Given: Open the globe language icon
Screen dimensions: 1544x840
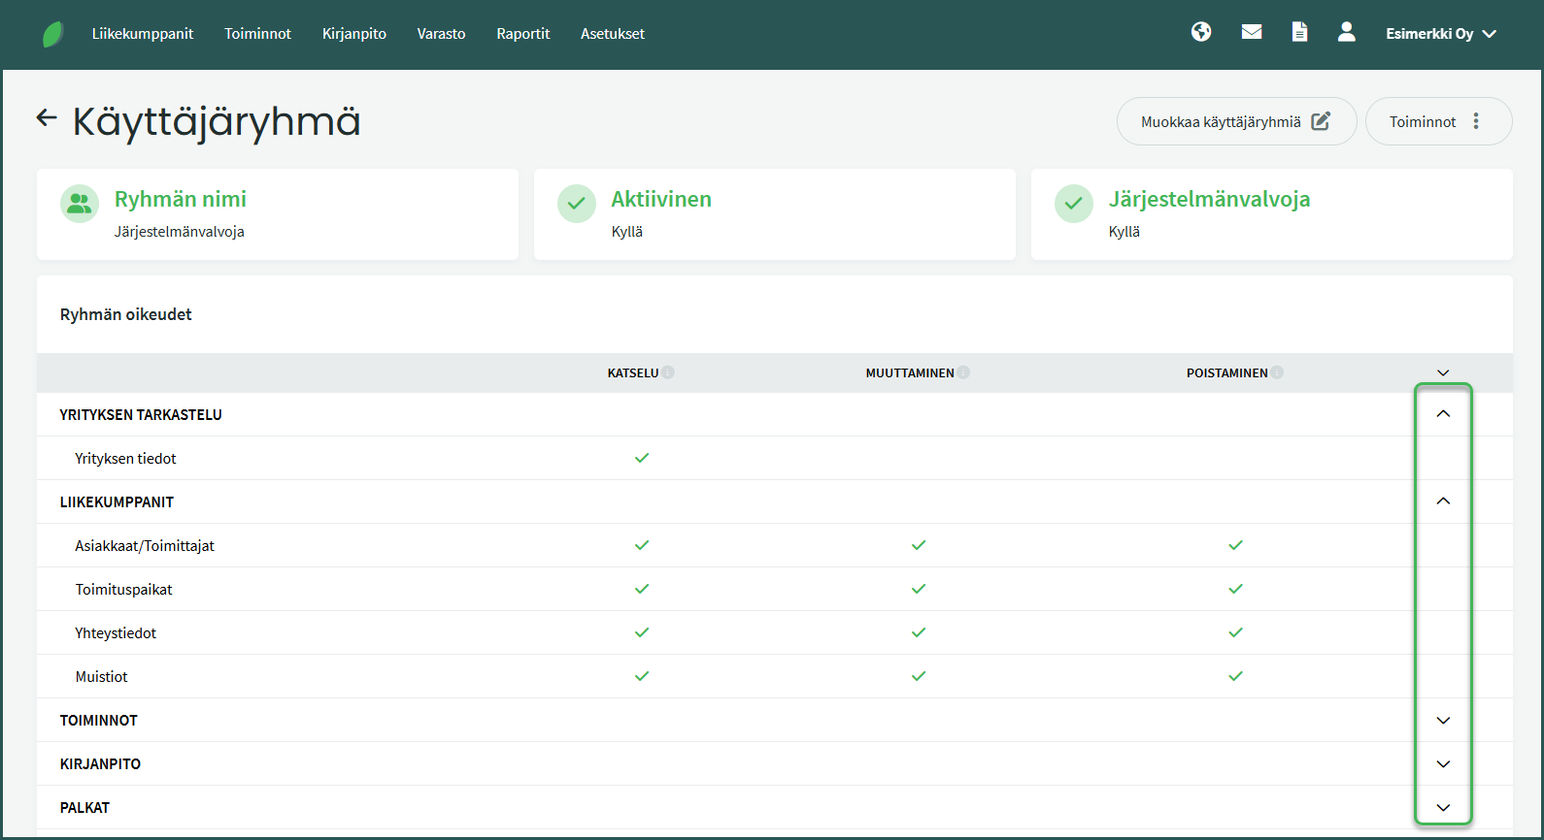Looking at the screenshot, I should coord(1201,32).
